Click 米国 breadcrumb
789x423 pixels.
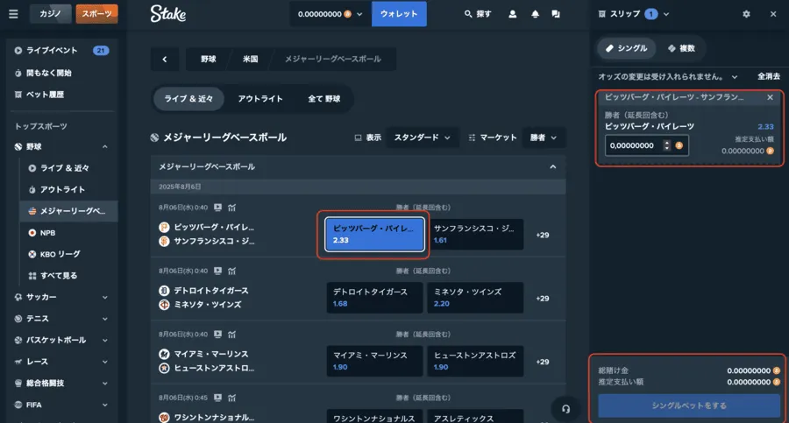(250, 60)
